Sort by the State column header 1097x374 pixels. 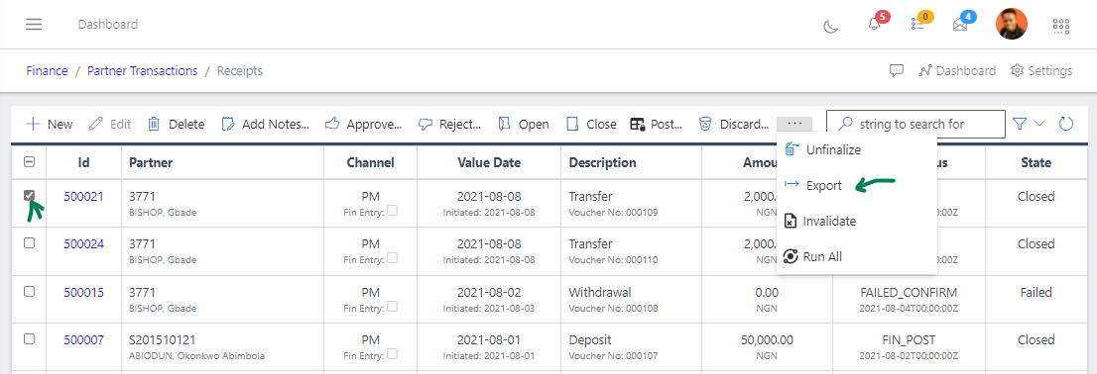[x=1036, y=162]
